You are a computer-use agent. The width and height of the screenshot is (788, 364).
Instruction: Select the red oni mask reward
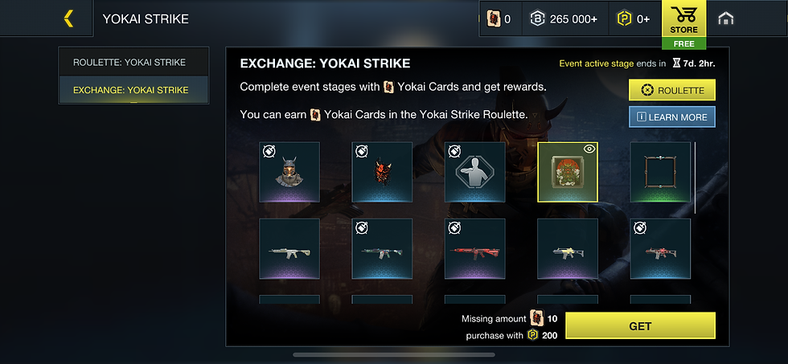coord(382,172)
